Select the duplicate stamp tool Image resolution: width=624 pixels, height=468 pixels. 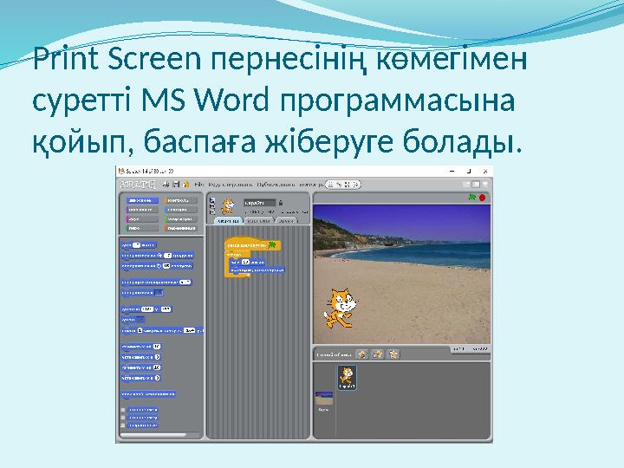331,185
